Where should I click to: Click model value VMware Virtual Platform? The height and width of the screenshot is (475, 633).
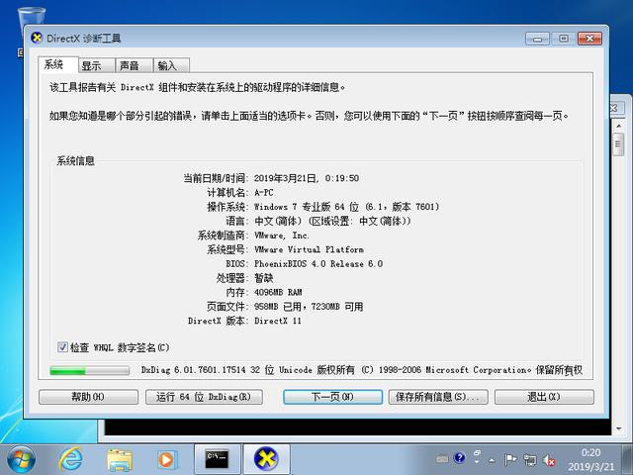[309, 249]
